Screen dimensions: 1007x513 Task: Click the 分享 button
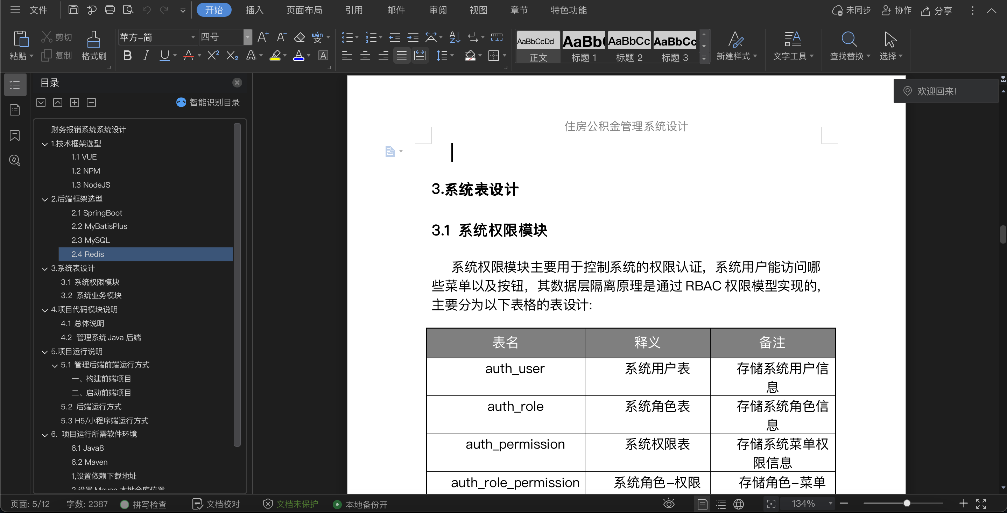pyautogui.click(x=937, y=10)
